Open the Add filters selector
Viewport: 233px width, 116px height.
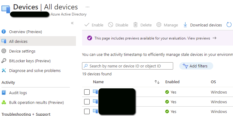point(196,66)
